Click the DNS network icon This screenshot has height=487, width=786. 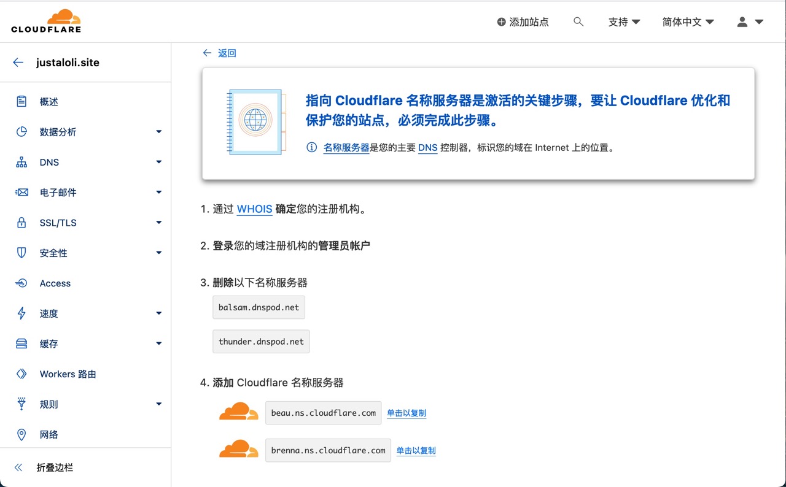click(x=21, y=162)
